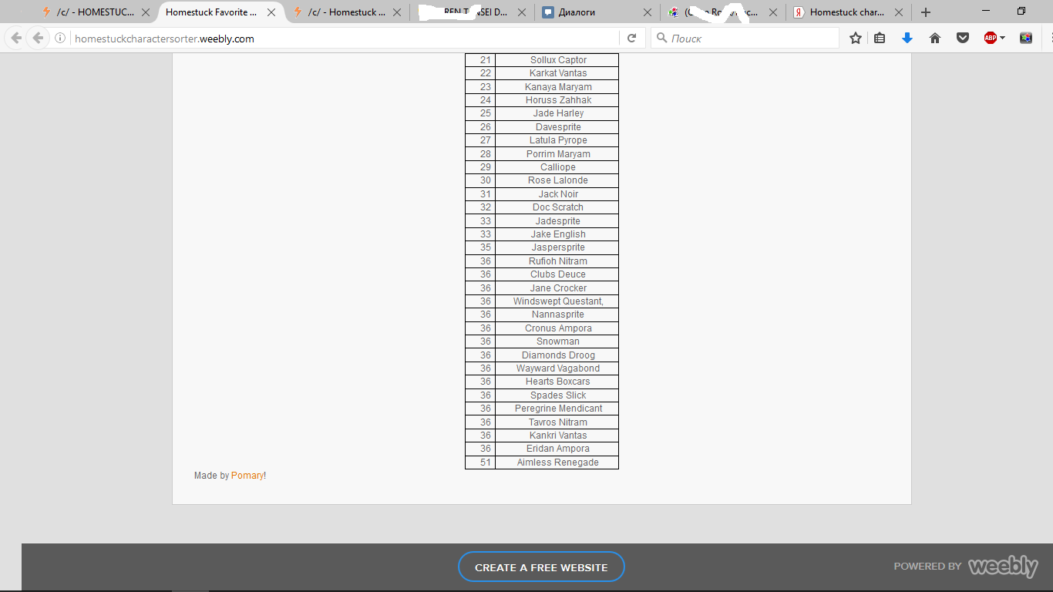Go back to the previous page
The image size is (1053, 592).
click(x=16, y=38)
